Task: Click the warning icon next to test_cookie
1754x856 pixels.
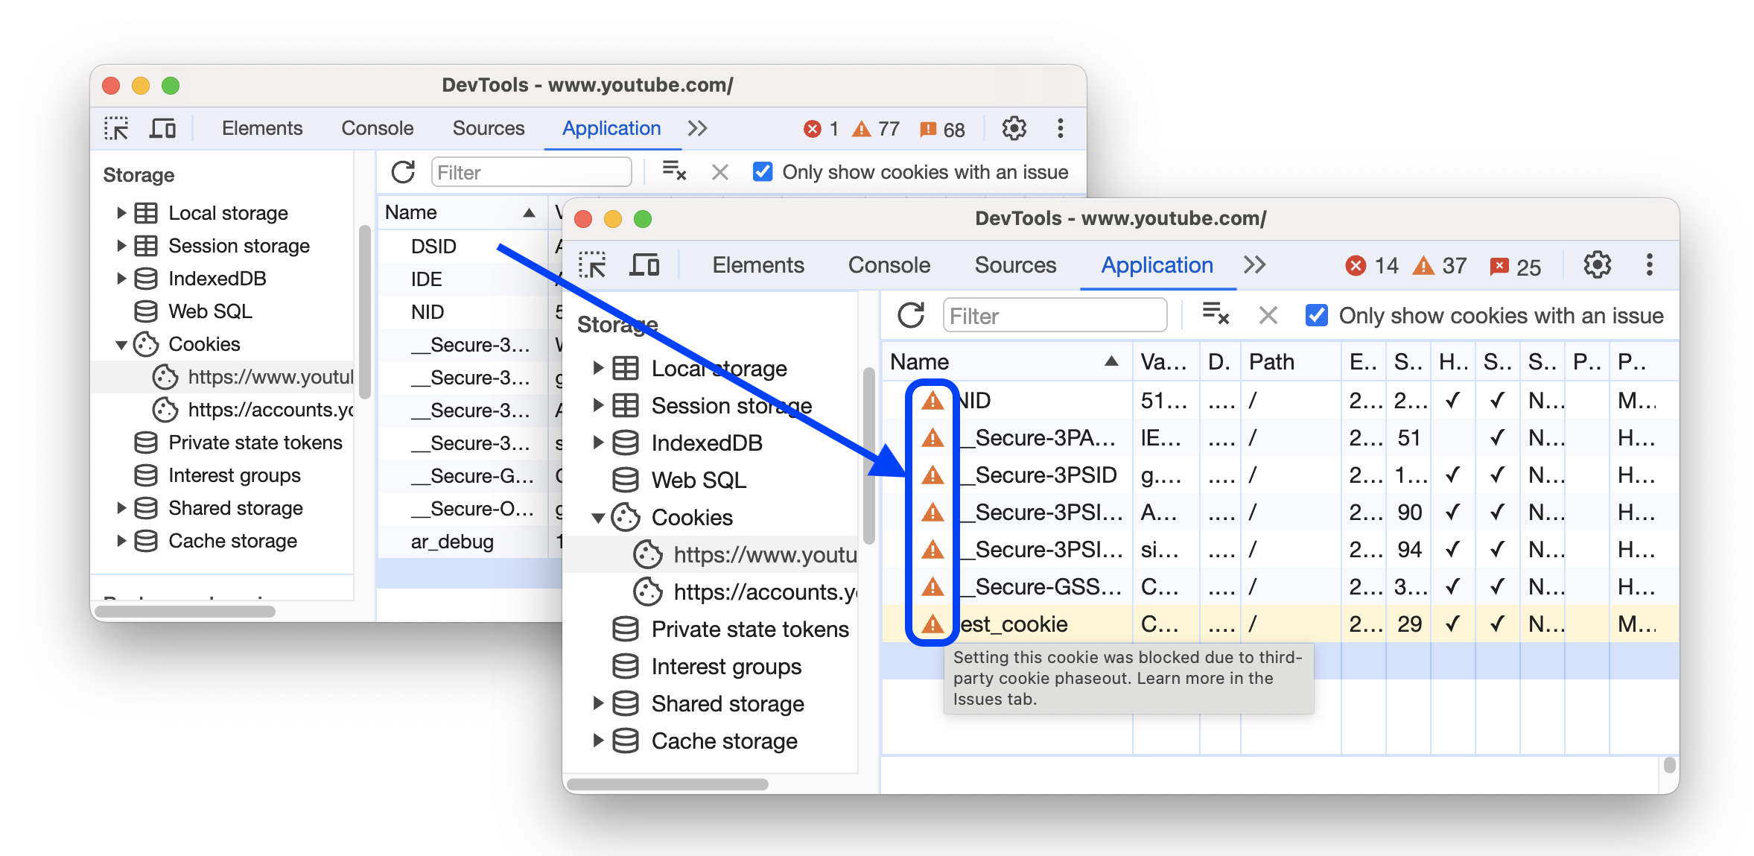Action: [931, 622]
